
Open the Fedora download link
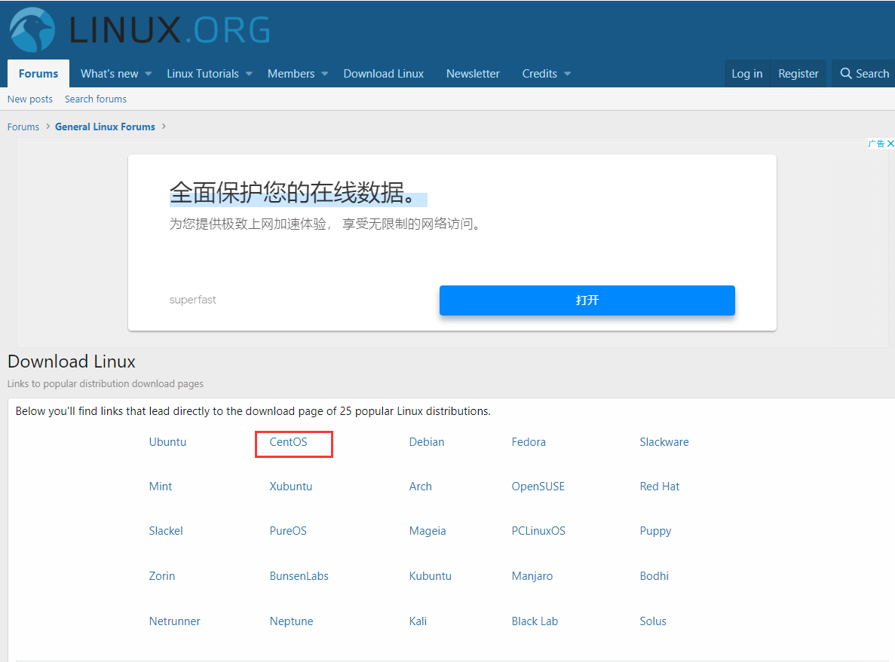click(x=529, y=442)
